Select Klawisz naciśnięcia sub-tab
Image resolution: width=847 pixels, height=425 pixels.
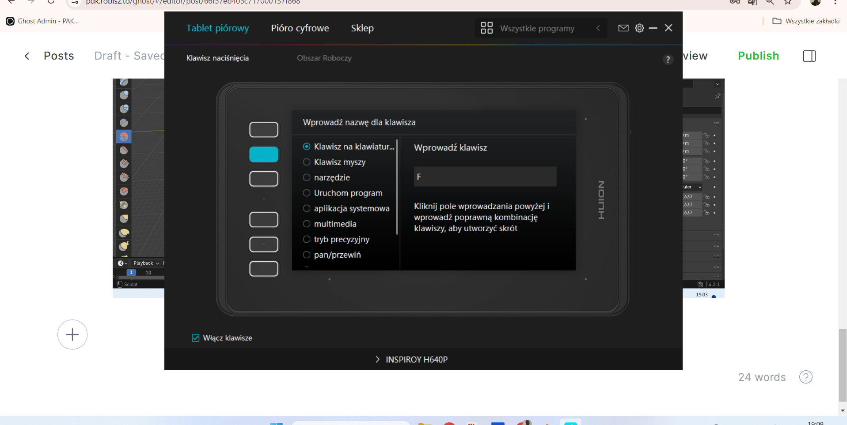217,58
